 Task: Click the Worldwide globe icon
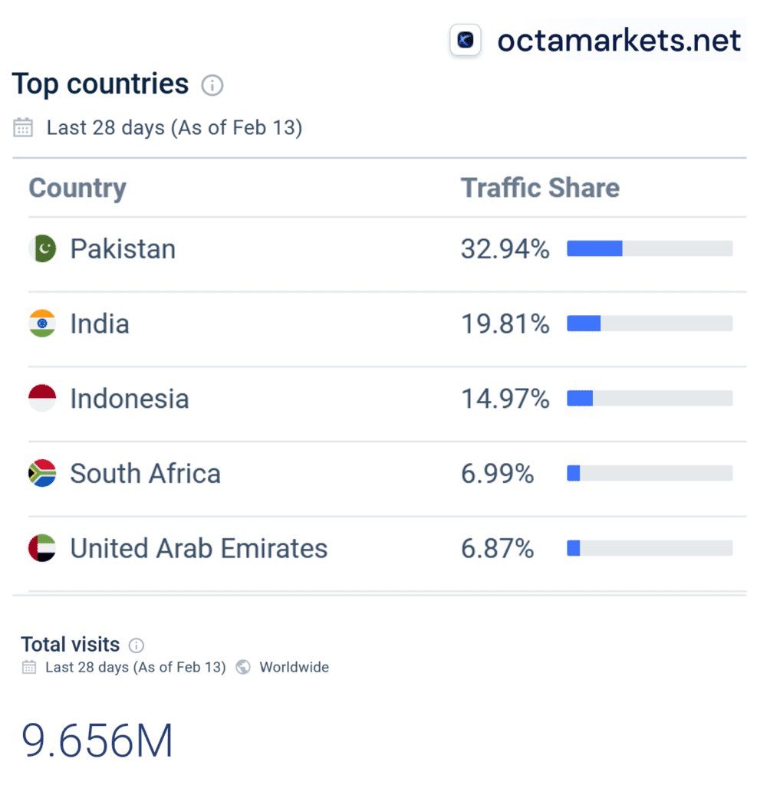(243, 667)
